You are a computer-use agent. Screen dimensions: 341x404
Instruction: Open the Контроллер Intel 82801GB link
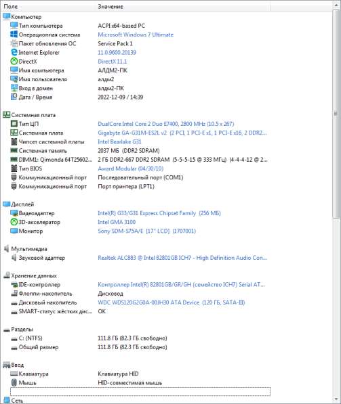pyautogui.click(x=181, y=284)
